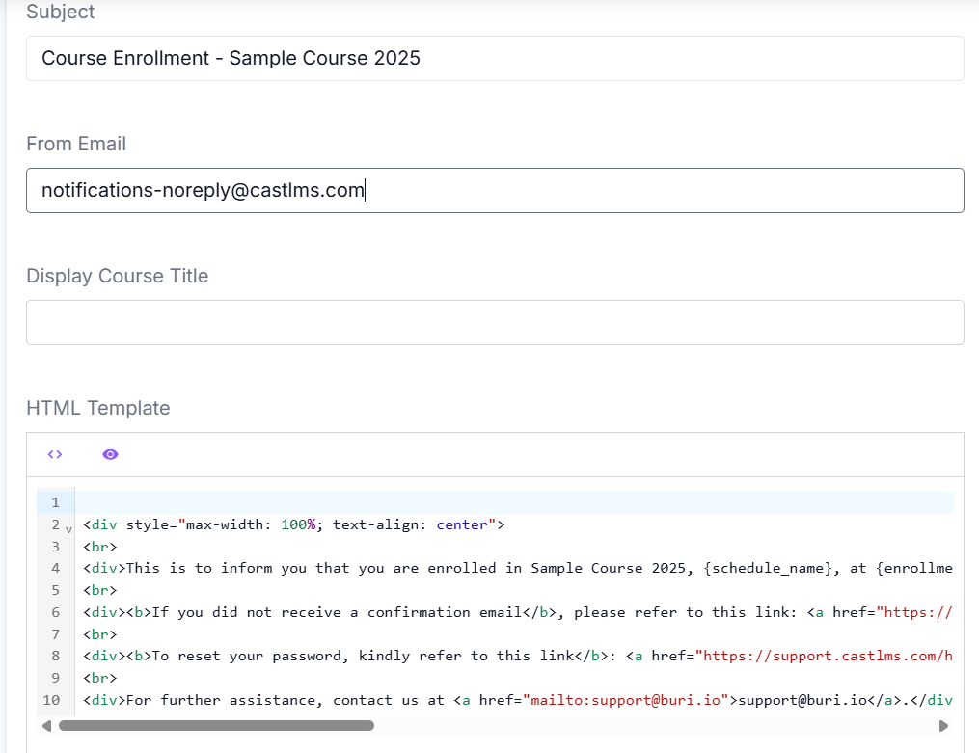
Task: Click line number 10 in the gutter
Action: [52, 700]
